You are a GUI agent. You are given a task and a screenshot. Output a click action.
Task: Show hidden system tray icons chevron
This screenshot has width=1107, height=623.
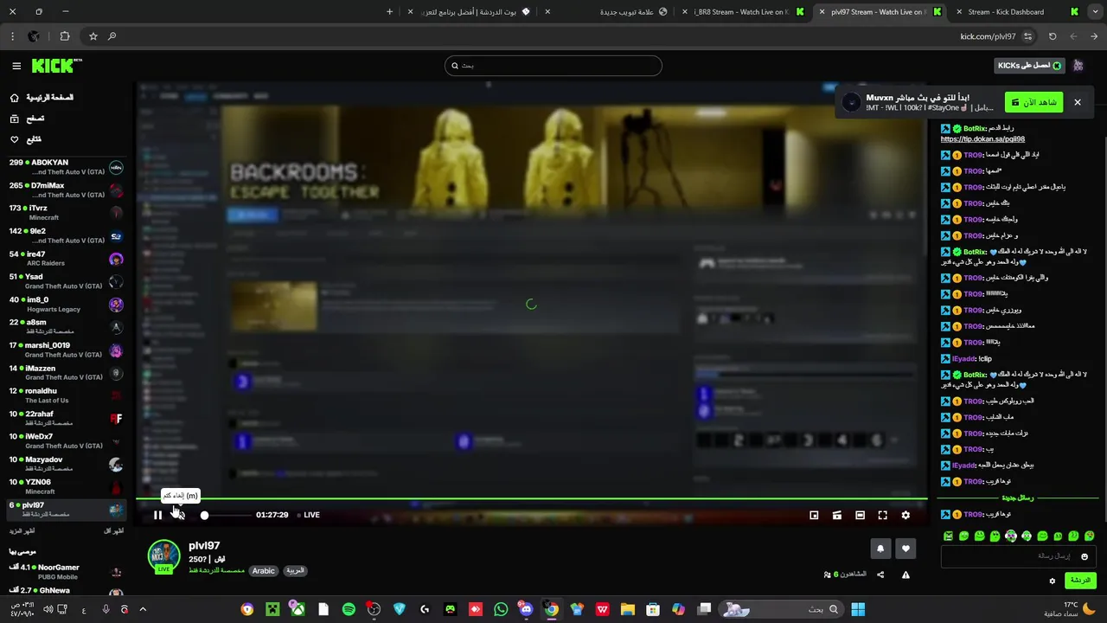pos(143,609)
